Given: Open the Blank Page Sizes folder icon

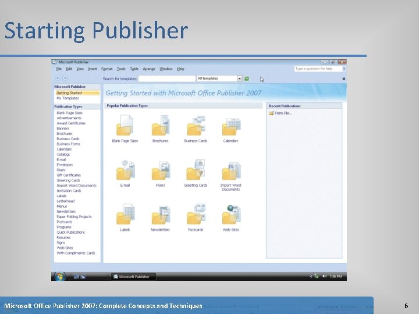Looking at the screenshot, I should [x=125, y=125].
